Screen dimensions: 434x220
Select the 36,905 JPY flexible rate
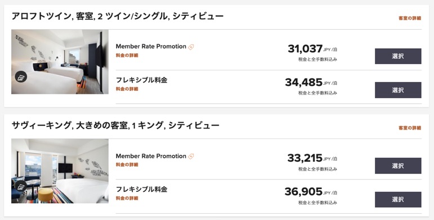[x=398, y=200]
